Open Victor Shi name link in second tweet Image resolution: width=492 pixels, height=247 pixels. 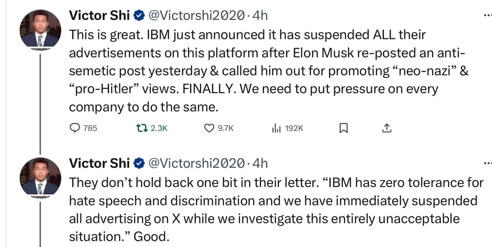click(100, 164)
